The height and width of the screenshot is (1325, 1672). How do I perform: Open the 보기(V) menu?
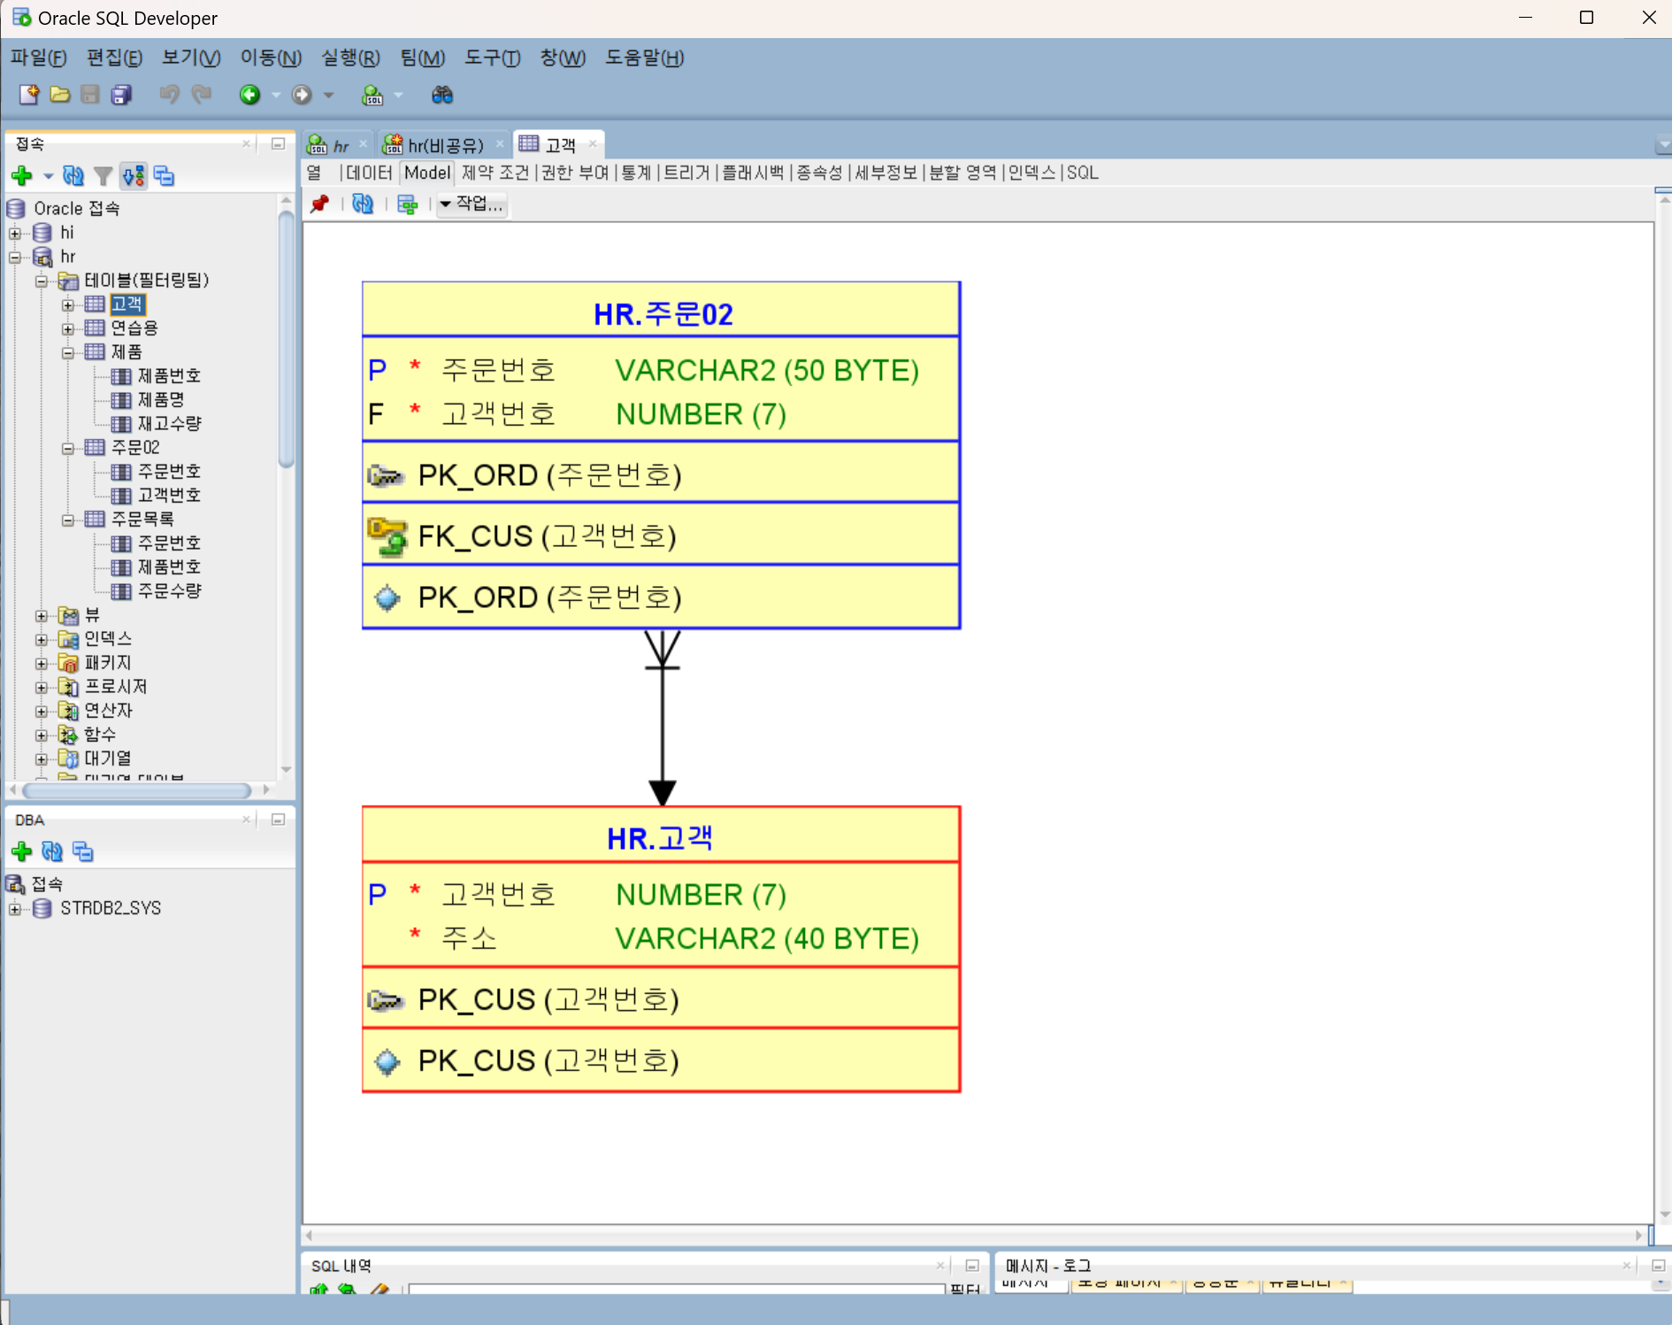click(x=191, y=58)
